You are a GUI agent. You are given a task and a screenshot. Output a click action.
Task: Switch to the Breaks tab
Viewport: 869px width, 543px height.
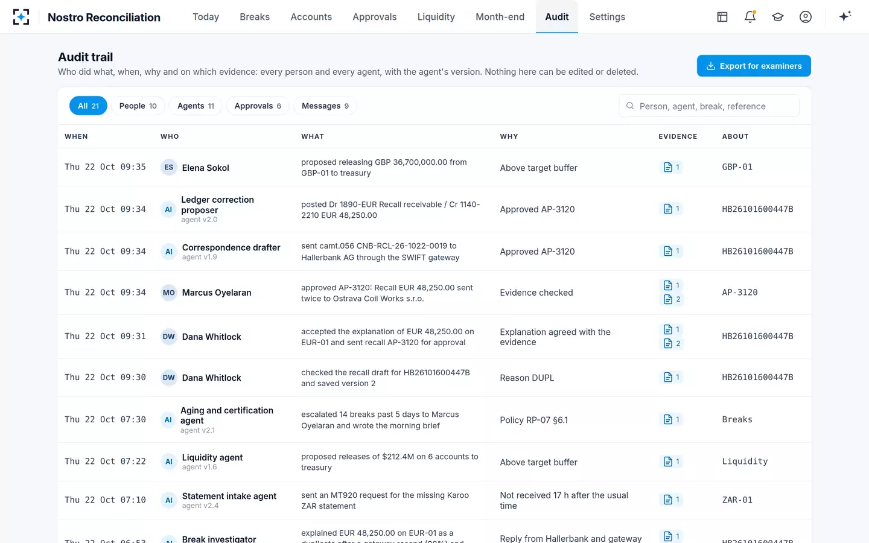tap(255, 17)
